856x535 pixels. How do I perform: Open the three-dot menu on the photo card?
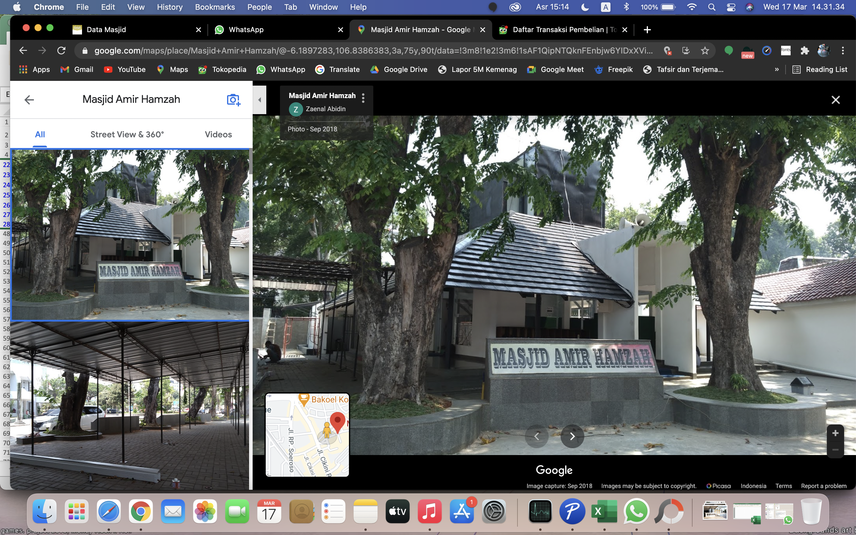(363, 98)
